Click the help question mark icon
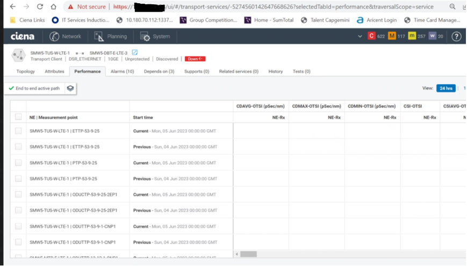 [456, 36]
